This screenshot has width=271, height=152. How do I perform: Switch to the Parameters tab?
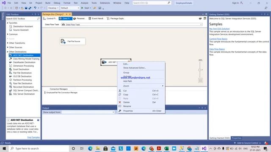pos(79,19)
